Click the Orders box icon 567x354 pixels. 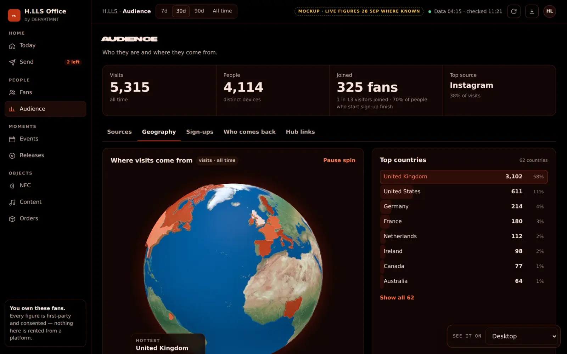coord(12,219)
